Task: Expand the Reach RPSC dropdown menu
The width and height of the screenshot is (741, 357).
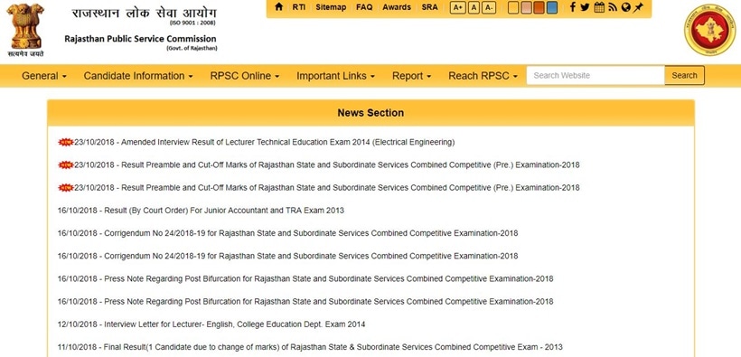Action: (x=483, y=76)
